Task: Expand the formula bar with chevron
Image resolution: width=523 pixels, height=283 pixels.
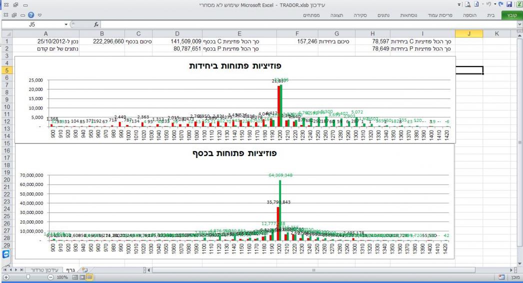Action: 519,24
